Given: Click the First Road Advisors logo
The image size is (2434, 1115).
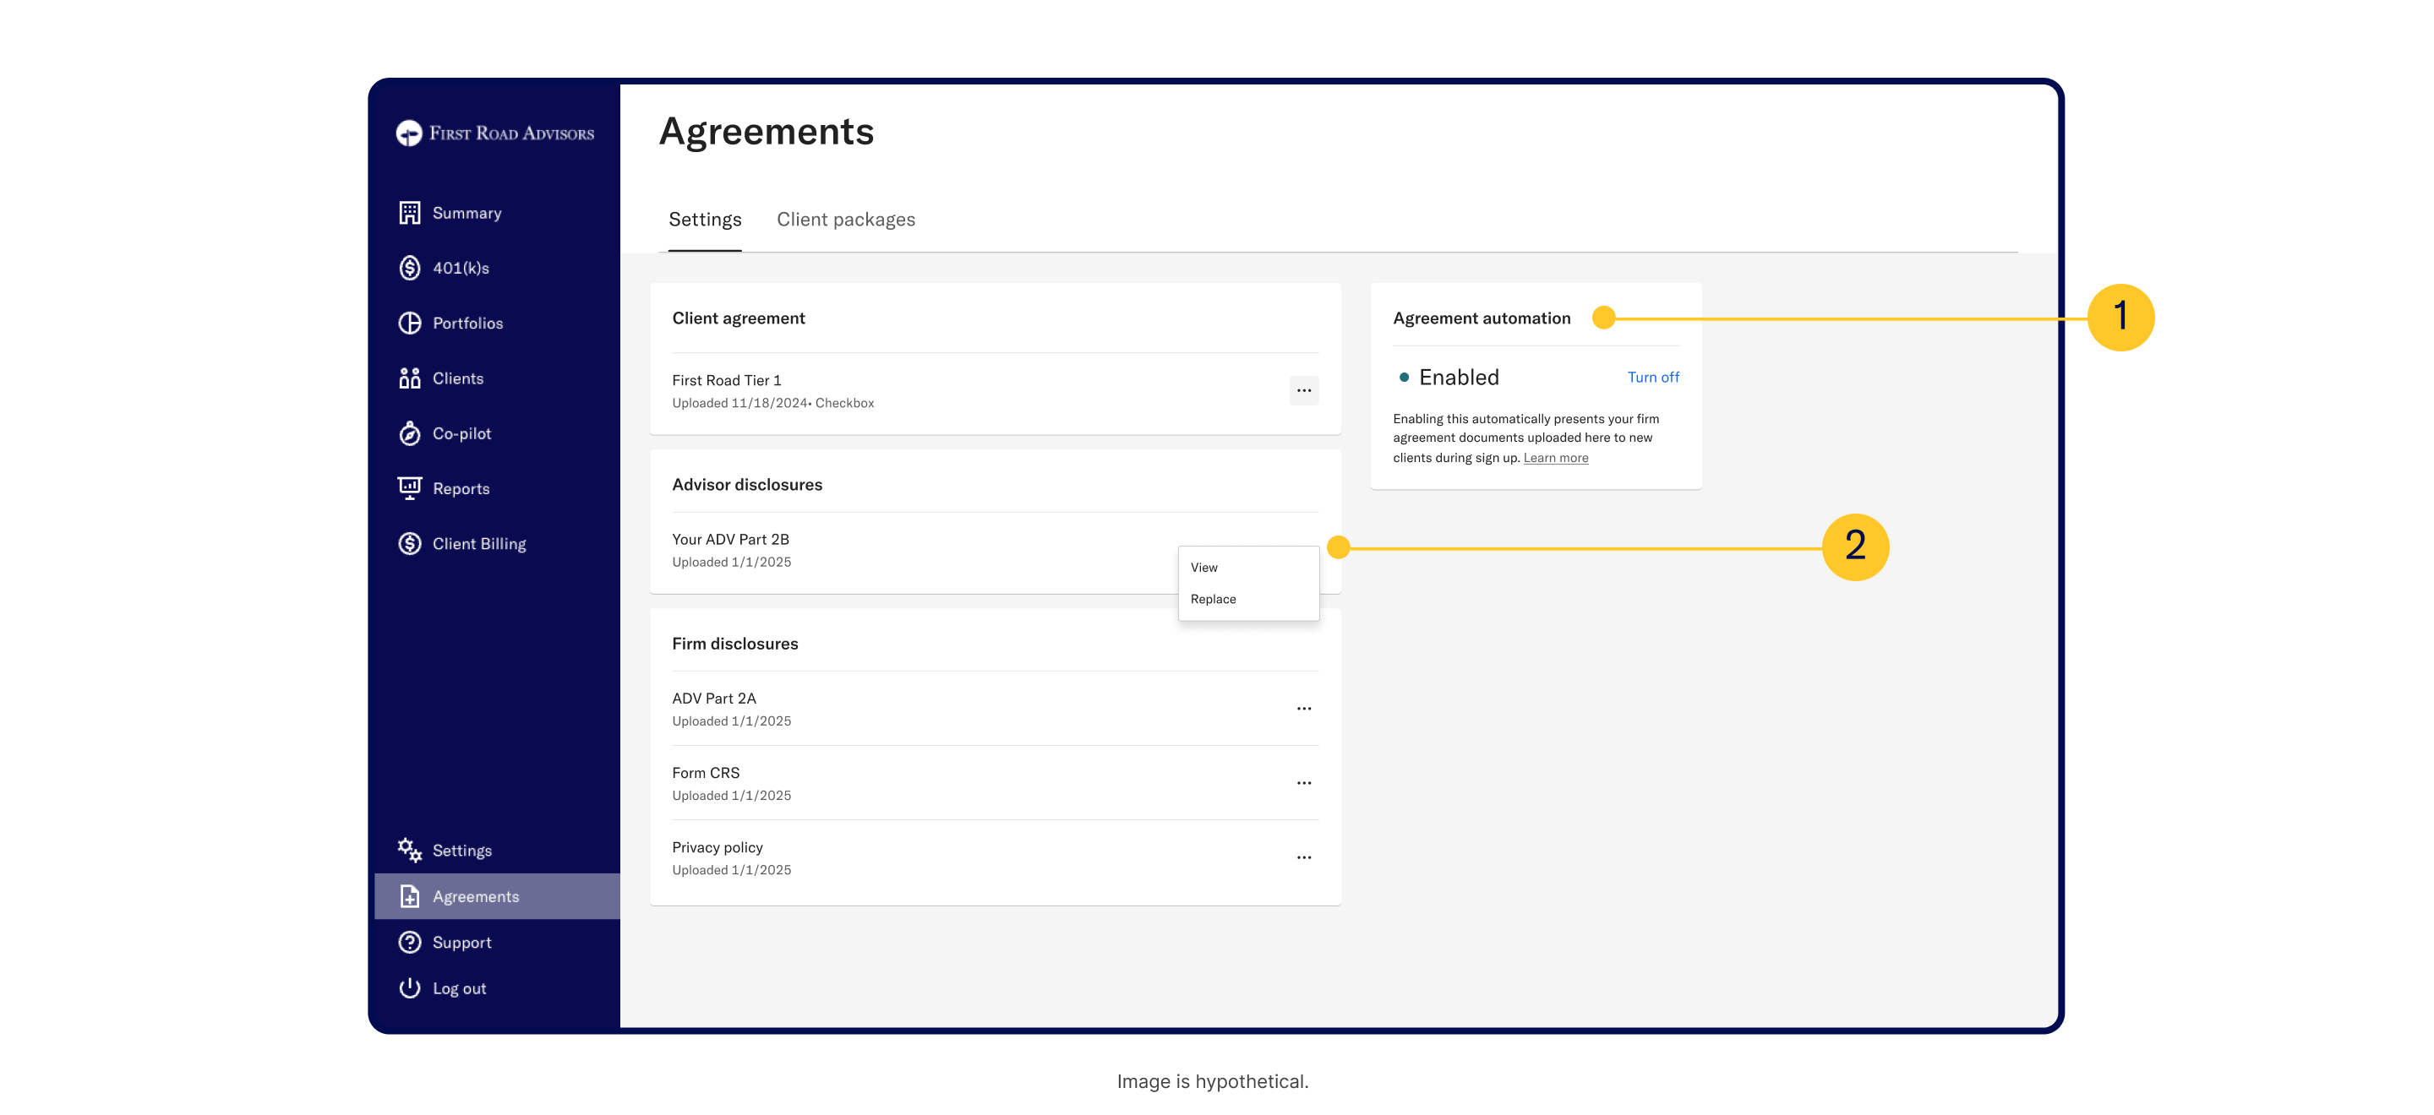Looking at the screenshot, I should coord(495,133).
